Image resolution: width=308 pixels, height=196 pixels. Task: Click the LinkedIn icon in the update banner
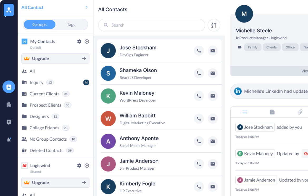pyautogui.click(x=238, y=91)
